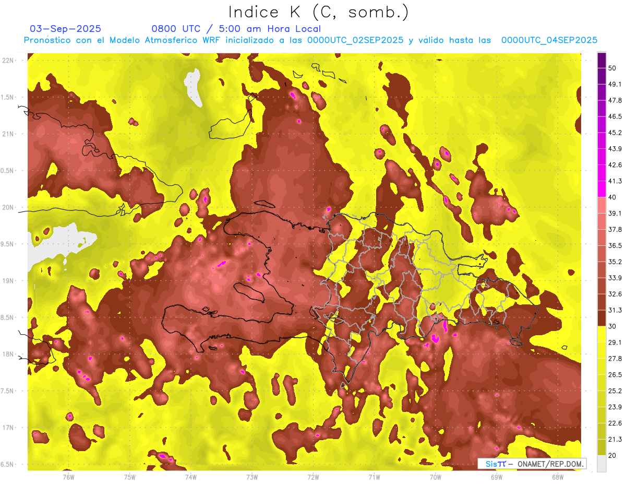Click the dark purple colorbar segment above 50

click(x=601, y=61)
